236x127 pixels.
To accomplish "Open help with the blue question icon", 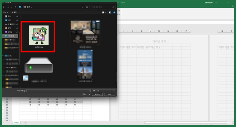I will [114, 12].
